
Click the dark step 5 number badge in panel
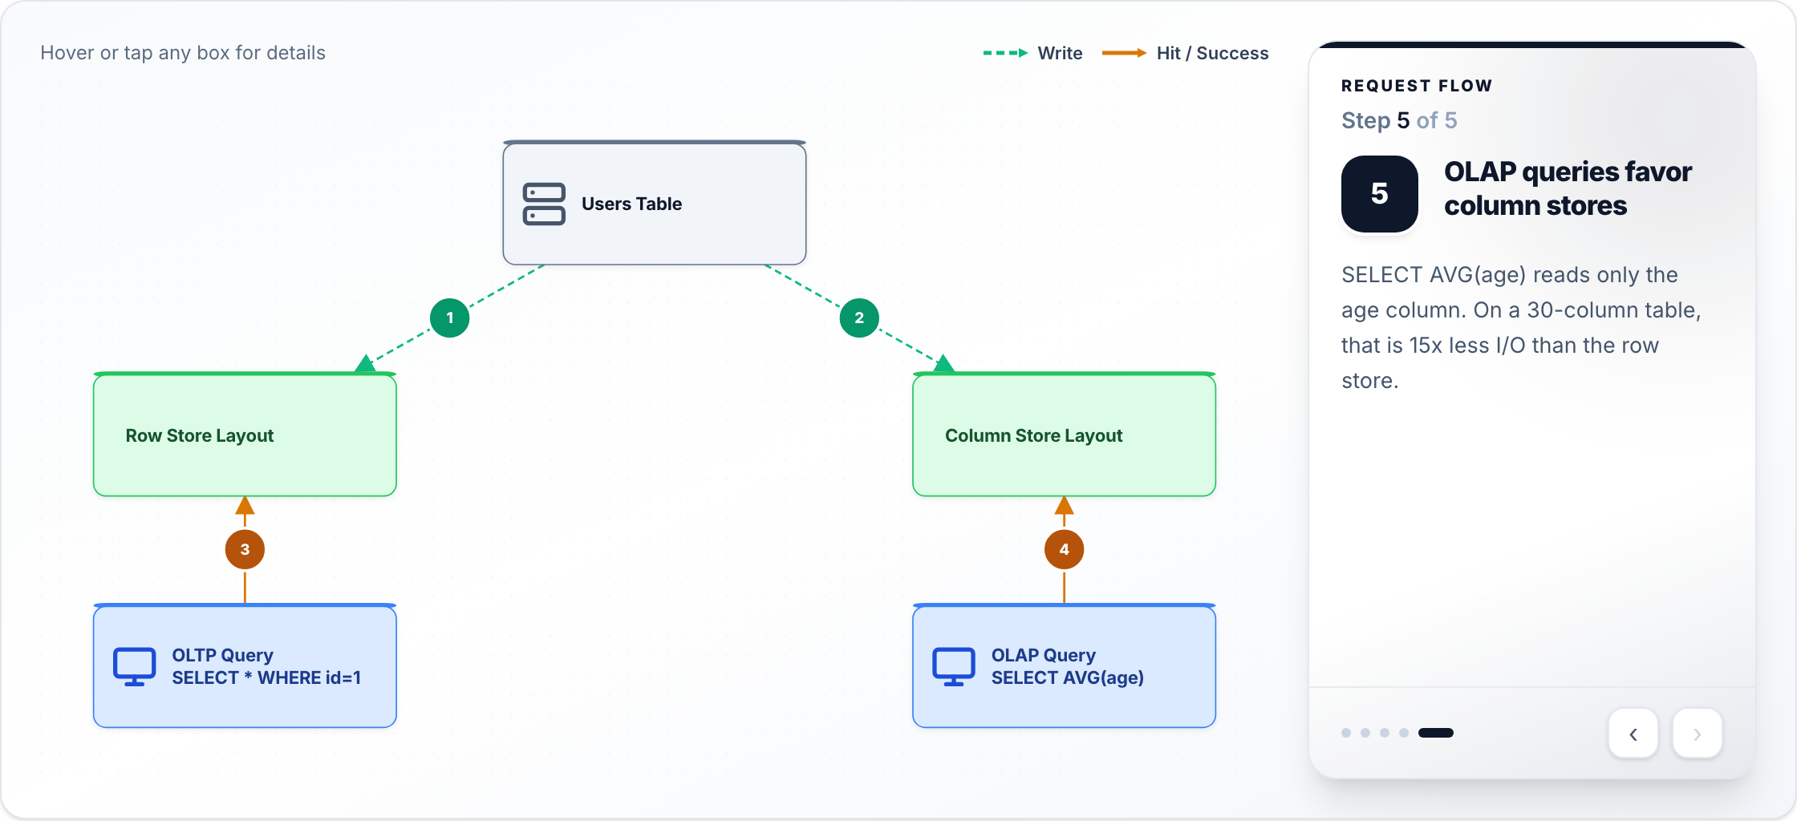[x=1380, y=194]
